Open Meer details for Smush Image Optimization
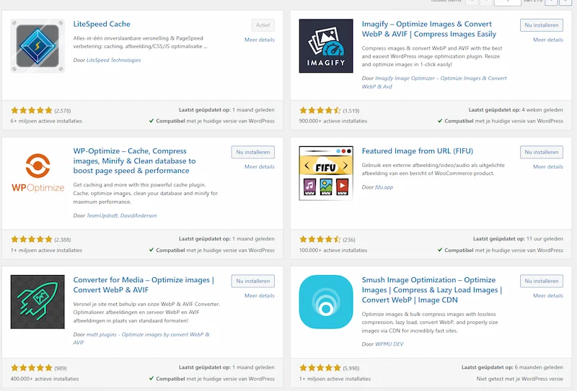Image resolution: width=577 pixels, height=391 pixels. [x=547, y=295]
